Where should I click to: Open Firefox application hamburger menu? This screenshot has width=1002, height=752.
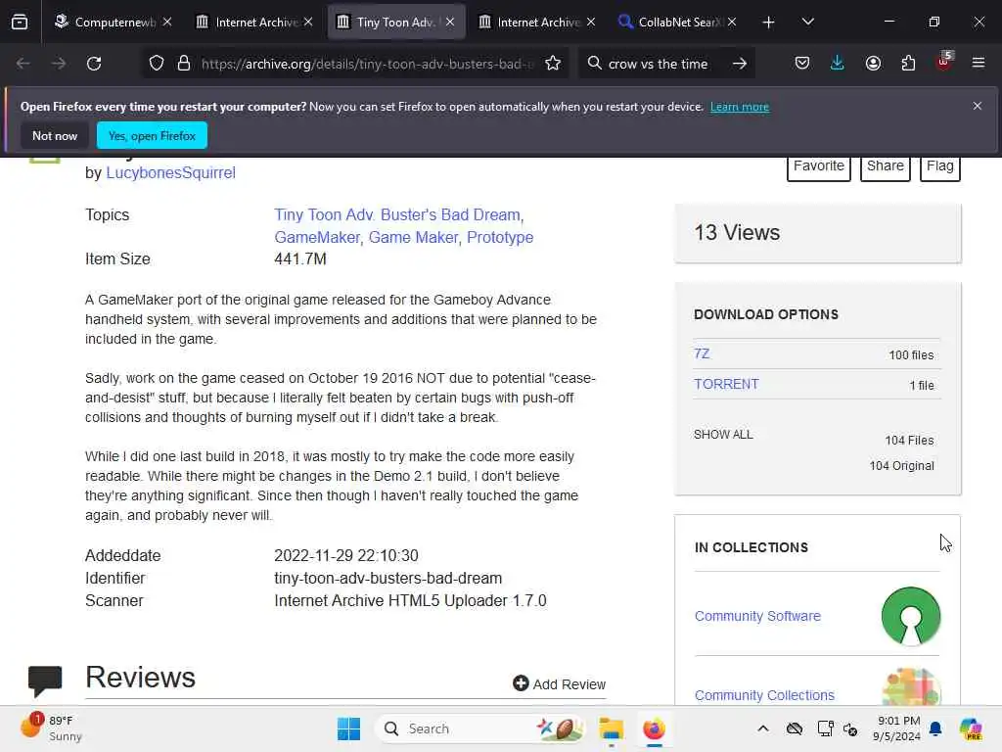pyautogui.click(x=979, y=63)
